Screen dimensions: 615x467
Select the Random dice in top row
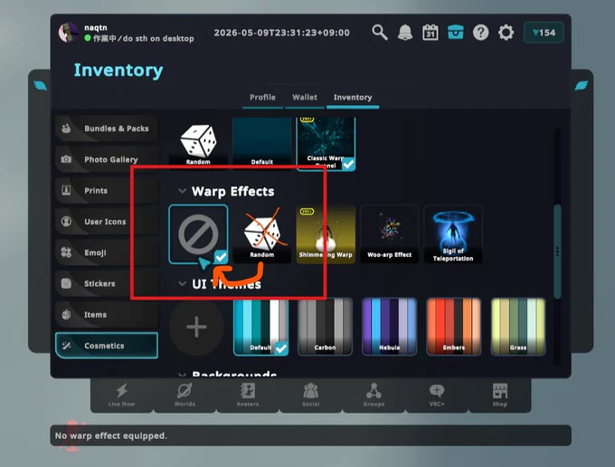198,142
